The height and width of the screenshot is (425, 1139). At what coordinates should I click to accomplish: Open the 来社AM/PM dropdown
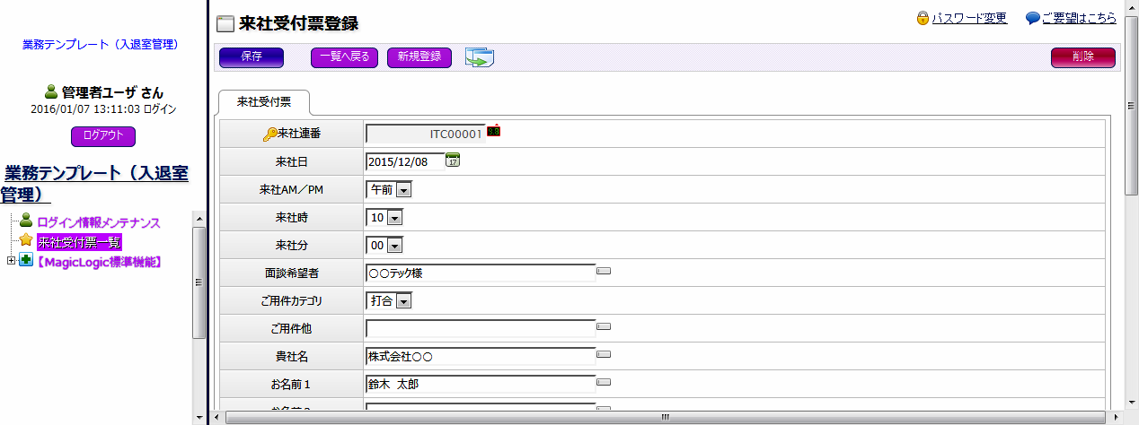(x=403, y=190)
